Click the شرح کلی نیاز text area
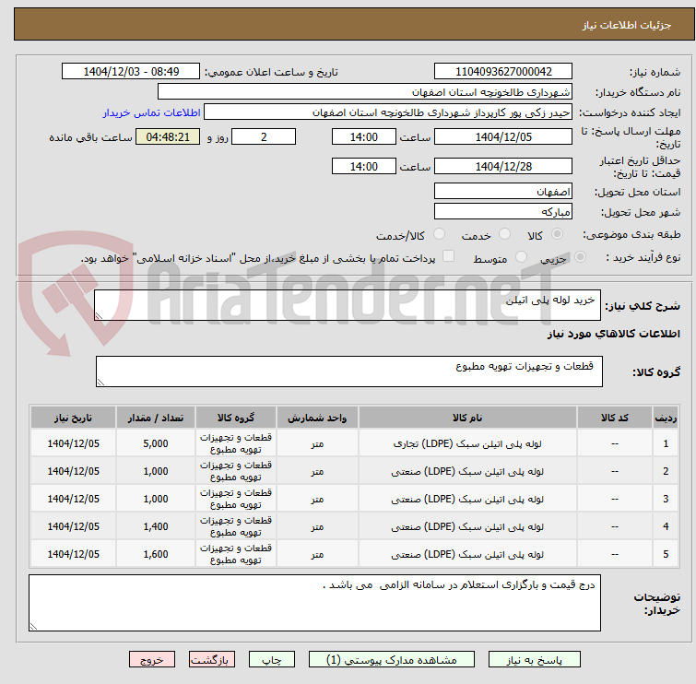 tap(348, 305)
